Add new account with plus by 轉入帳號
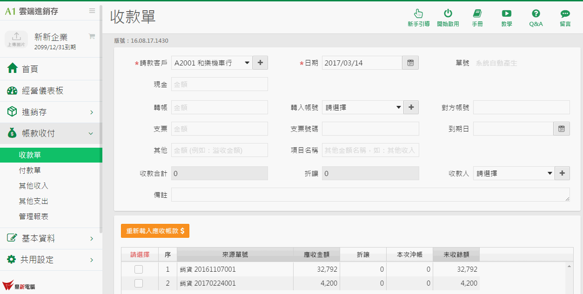583x294 pixels. pyautogui.click(x=411, y=107)
